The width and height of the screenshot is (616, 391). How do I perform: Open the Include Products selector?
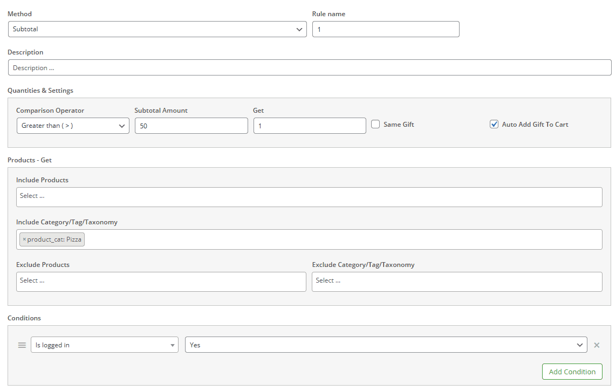pyautogui.click(x=309, y=197)
